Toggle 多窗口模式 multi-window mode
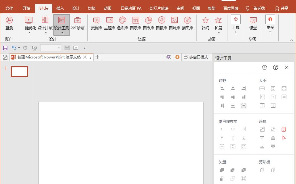The height and width of the screenshot is (184, 296). [196, 57]
